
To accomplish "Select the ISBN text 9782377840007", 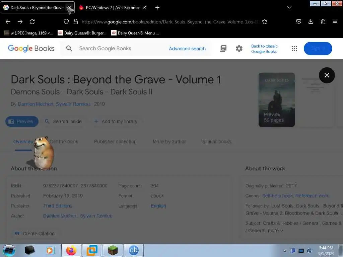I will [x=60, y=186].
